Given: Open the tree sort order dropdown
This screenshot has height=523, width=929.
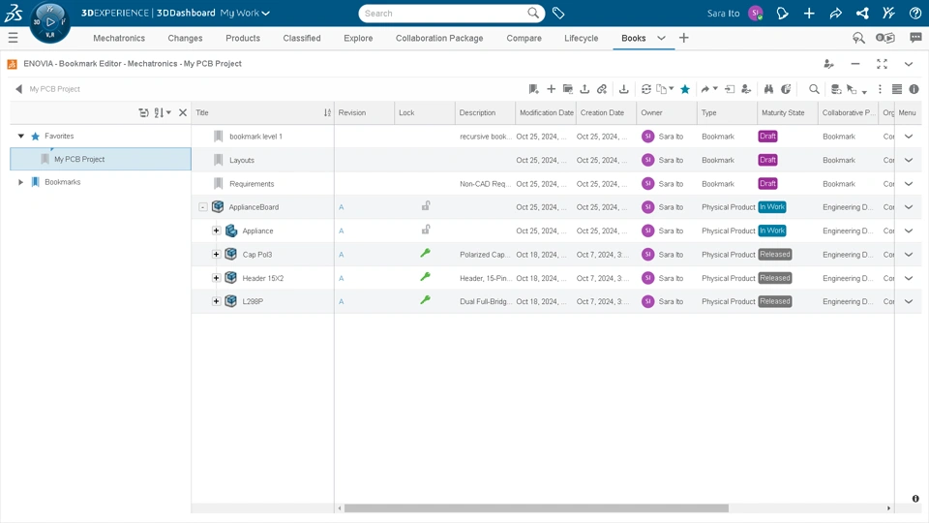Looking at the screenshot, I should (x=163, y=112).
